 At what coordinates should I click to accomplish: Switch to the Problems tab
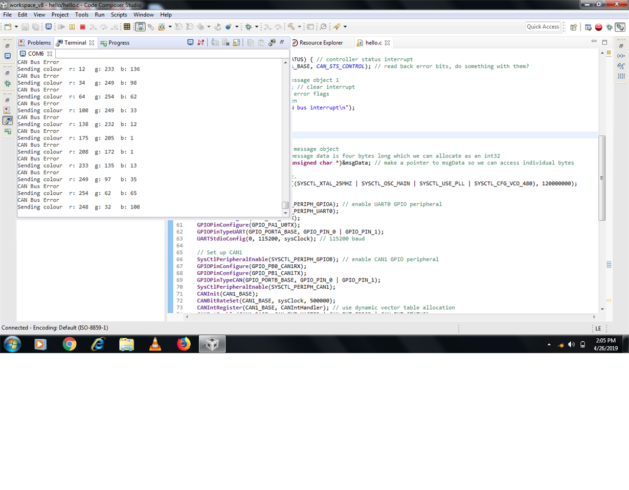pos(35,42)
